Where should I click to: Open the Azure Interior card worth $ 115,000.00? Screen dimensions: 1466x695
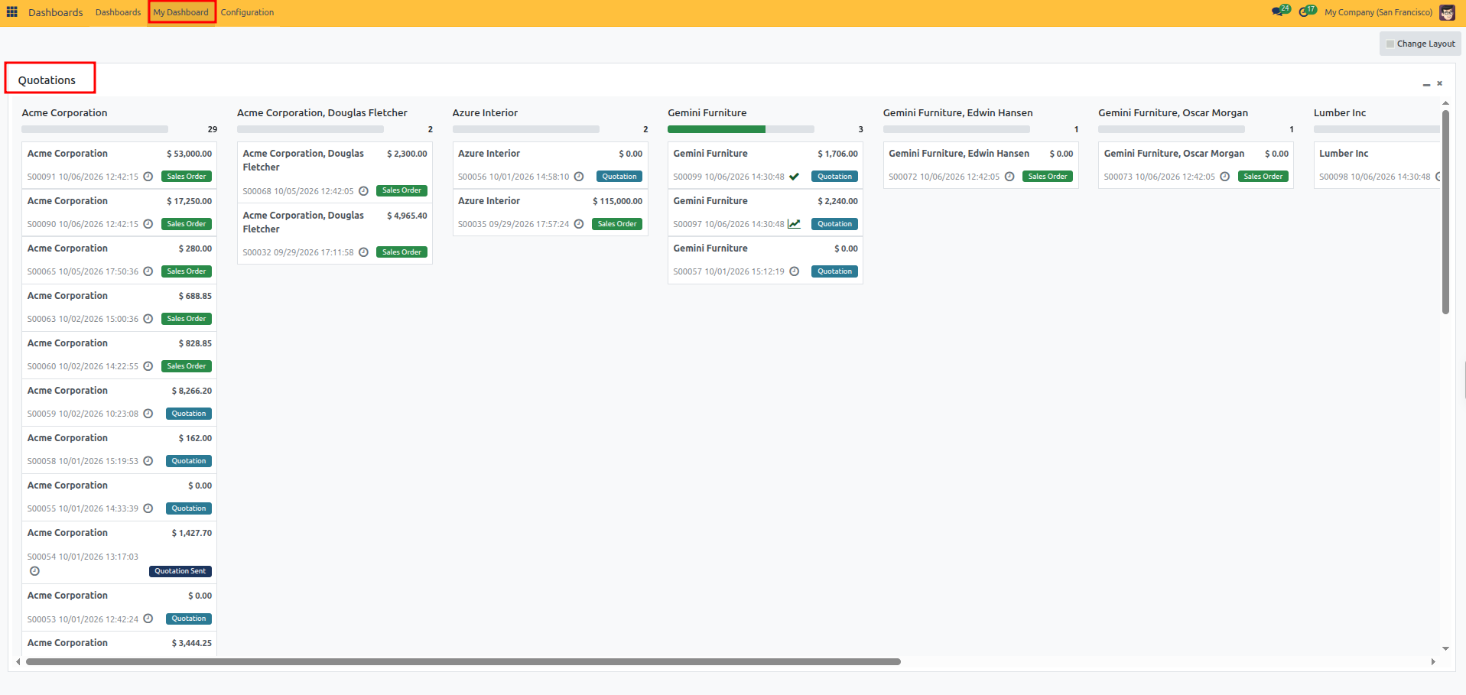pyautogui.click(x=551, y=213)
